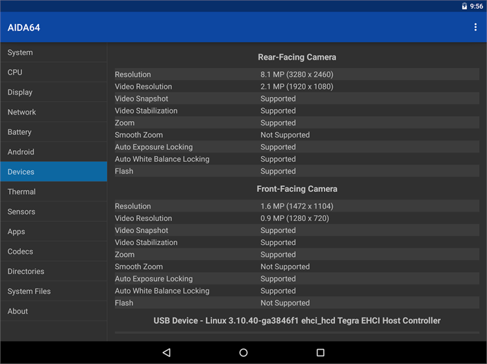
Task: Select the 8.1 MP (3280 x 2460) value
Action: 297,74
